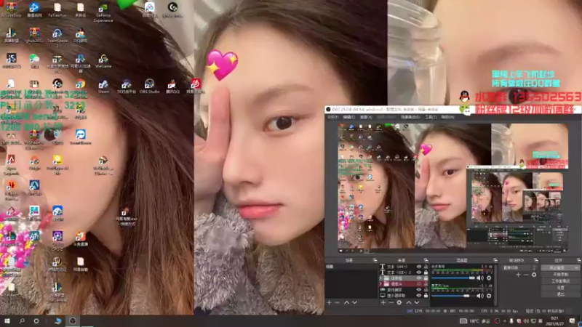Open Windows taskbar search

pos(22,320)
